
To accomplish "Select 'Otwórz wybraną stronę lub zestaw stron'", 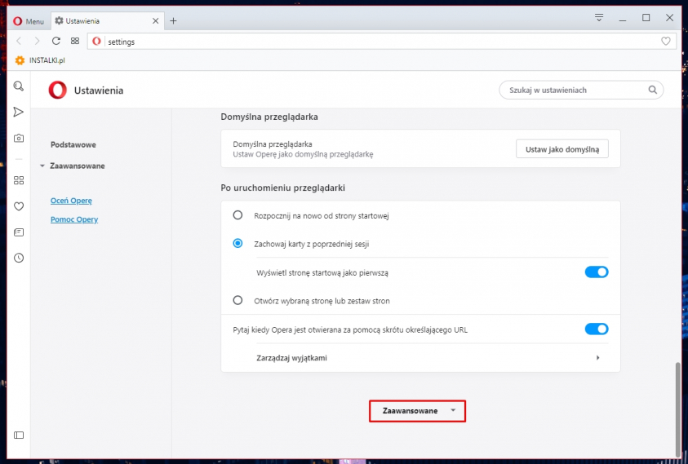I will pyautogui.click(x=238, y=300).
